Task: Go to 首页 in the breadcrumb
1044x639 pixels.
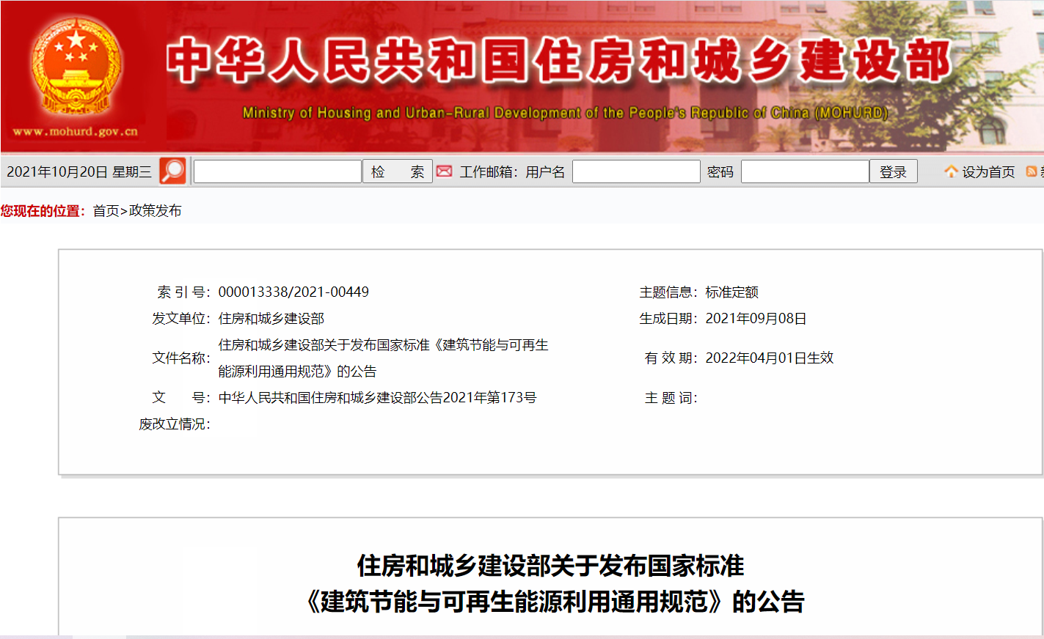Action: point(106,211)
